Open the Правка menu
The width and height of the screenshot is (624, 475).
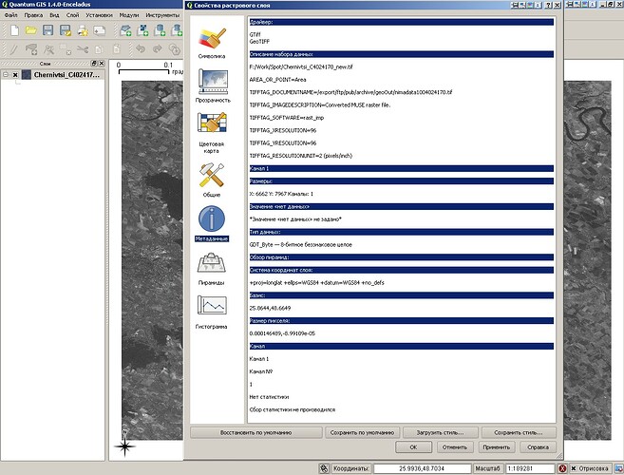tap(33, 15)
